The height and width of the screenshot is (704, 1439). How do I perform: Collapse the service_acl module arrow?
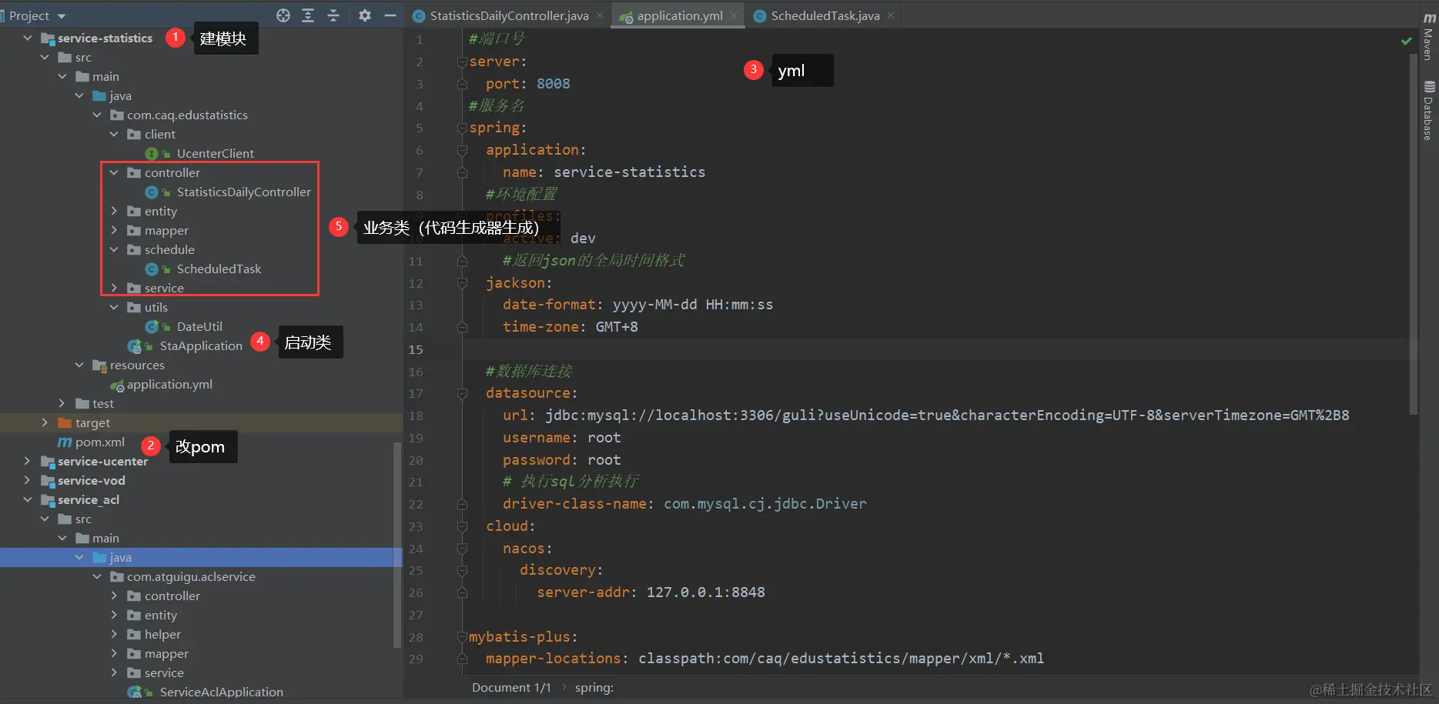28,500
